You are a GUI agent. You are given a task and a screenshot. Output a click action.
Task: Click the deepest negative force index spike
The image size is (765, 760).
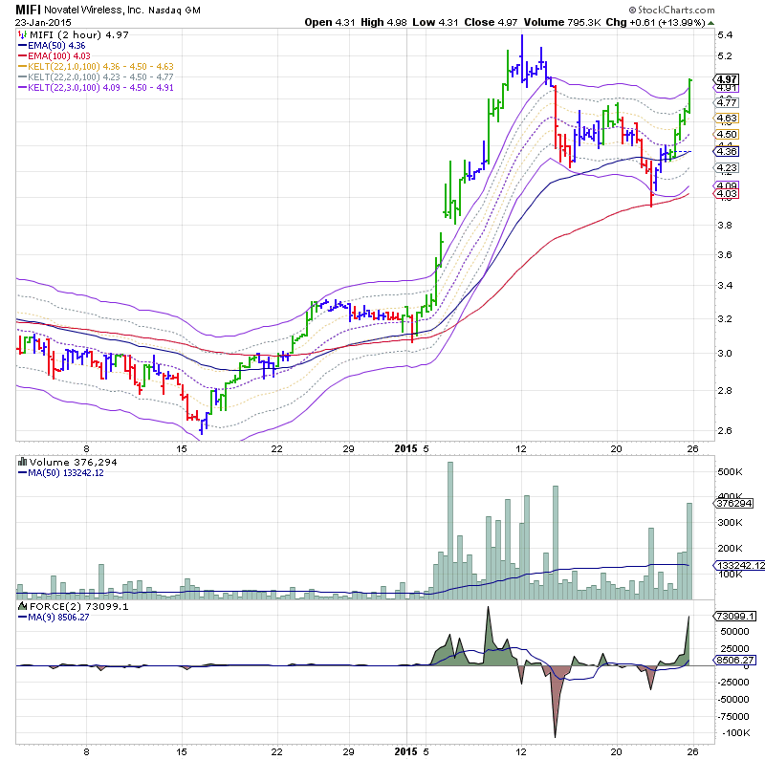556,703
